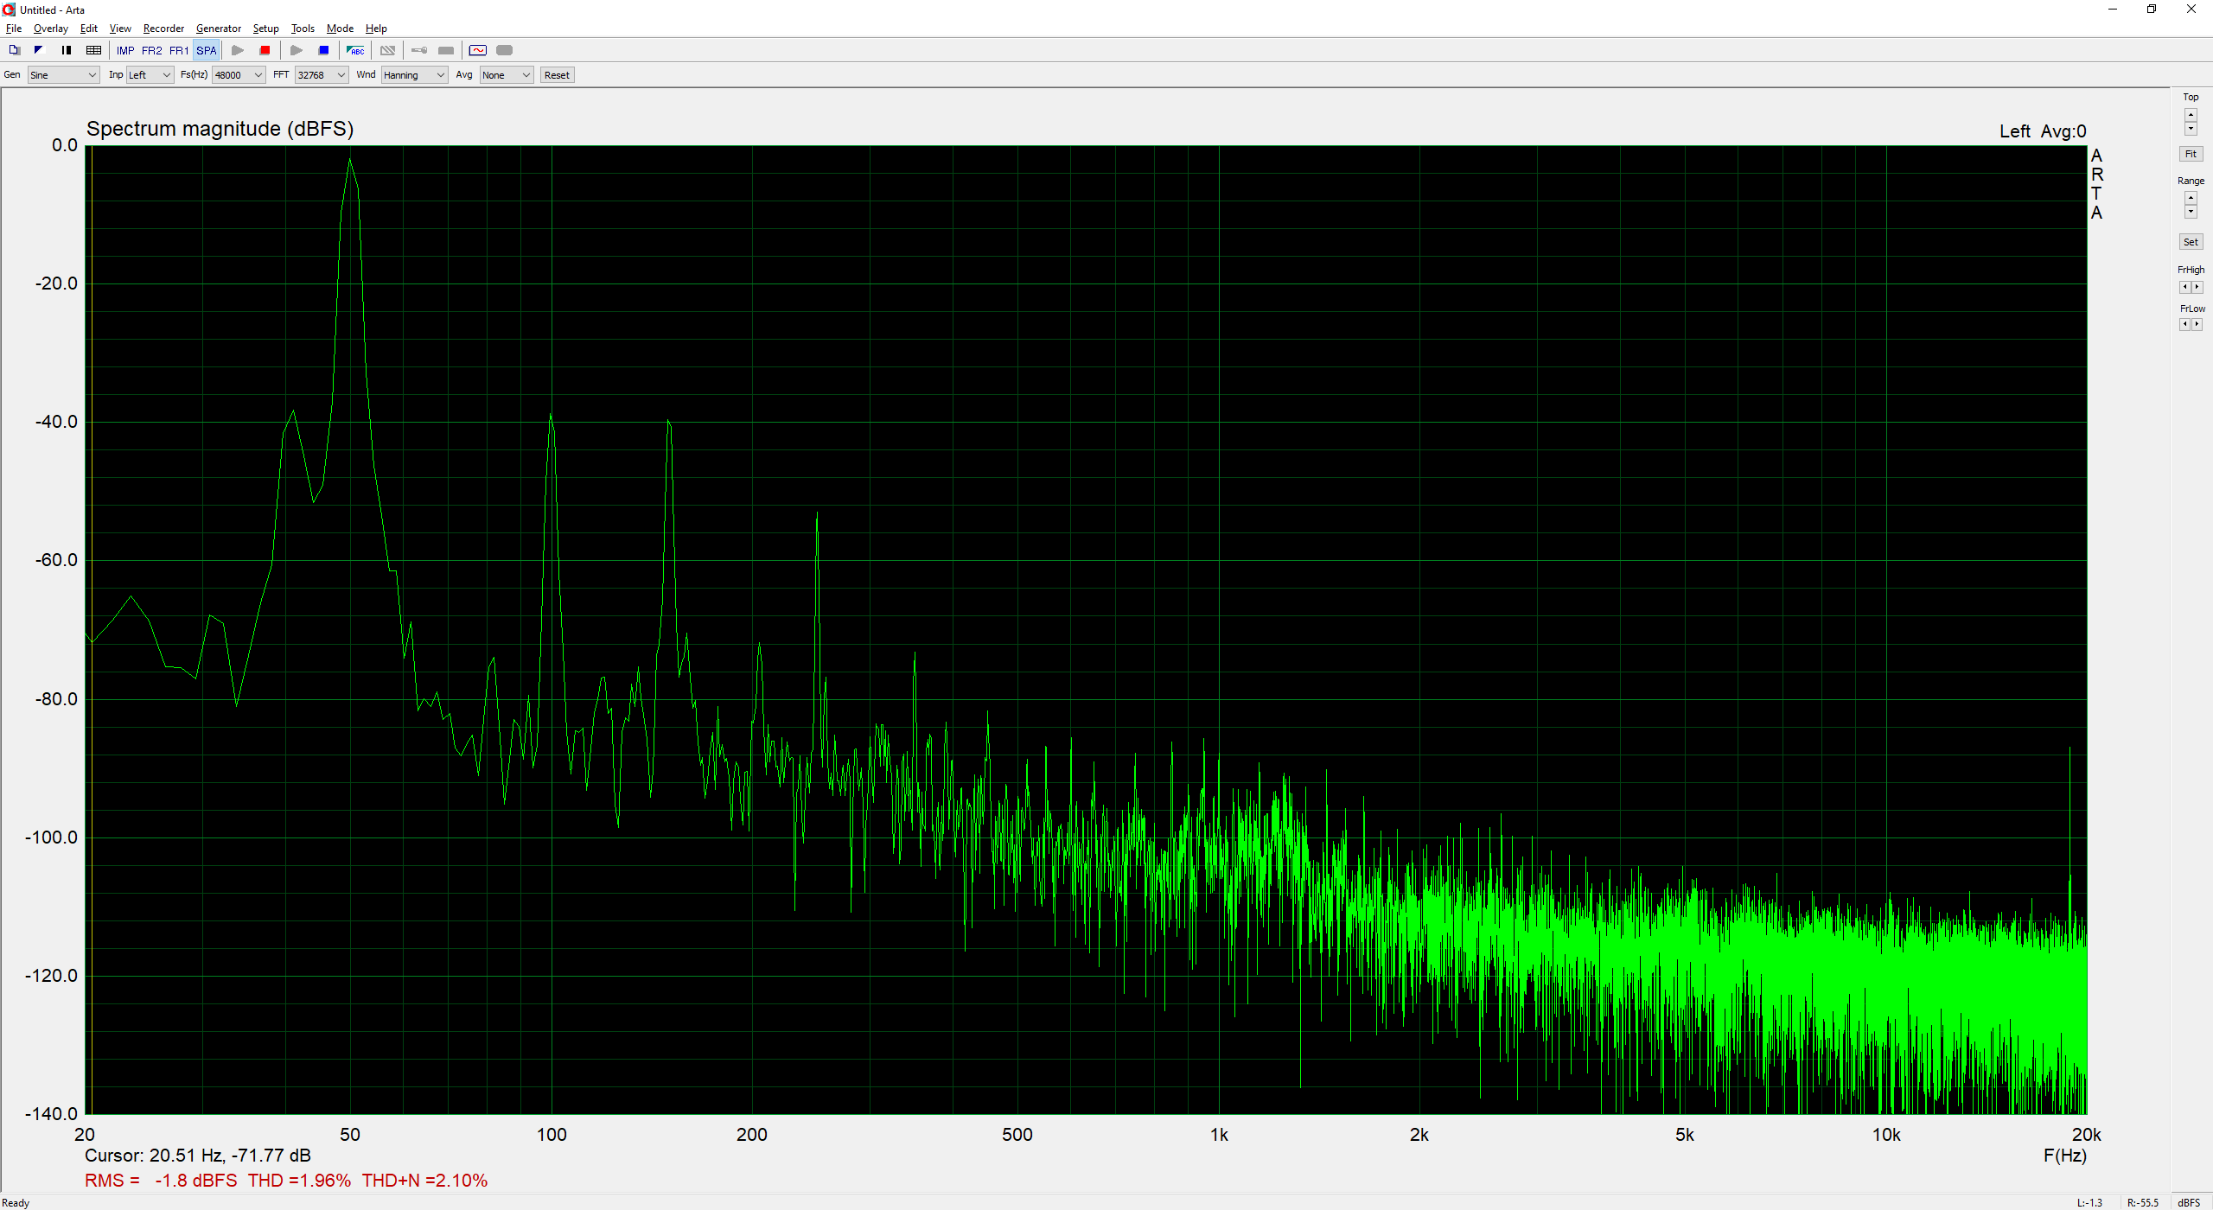Click the Fit button
The image size is (2213, 1210).
point(2191,154)
